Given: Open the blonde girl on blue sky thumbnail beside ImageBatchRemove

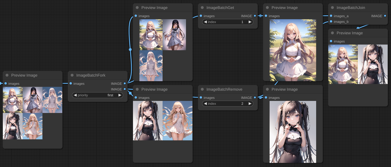Looking at the screenshot, I should (x=177, y=121).
